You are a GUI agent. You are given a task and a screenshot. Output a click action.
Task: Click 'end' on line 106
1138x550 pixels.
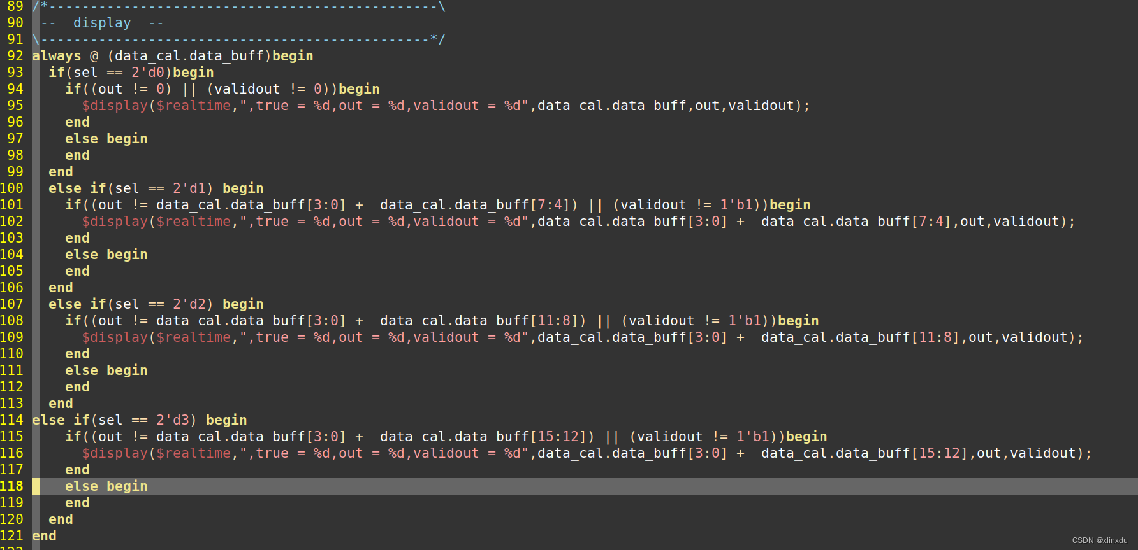pyautogui.click(x=61, y=288)
